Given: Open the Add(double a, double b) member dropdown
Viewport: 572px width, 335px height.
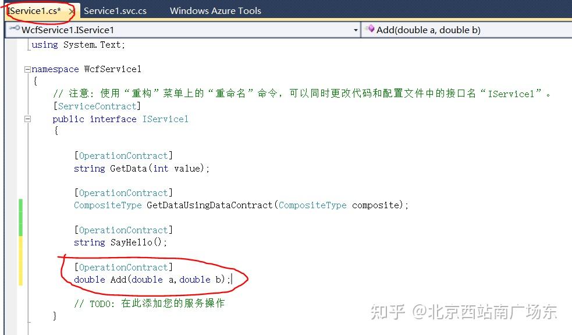Looking at the screenshot, I should pos(467,30).
